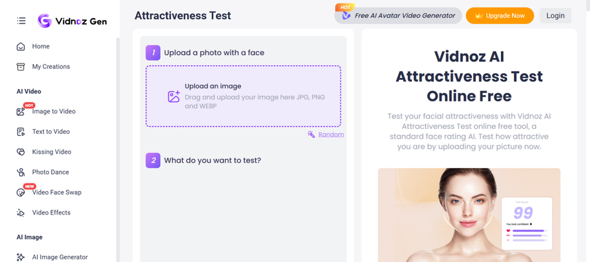
Task: Click 'What do you want to test?' text
Action: (x=213, y=161)
